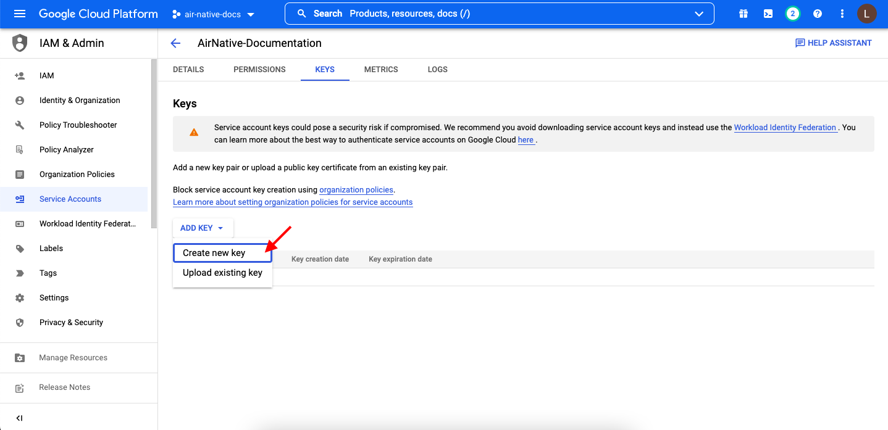Choose Upload existing key option
This screenshot has width=888, height=430.
222,273
